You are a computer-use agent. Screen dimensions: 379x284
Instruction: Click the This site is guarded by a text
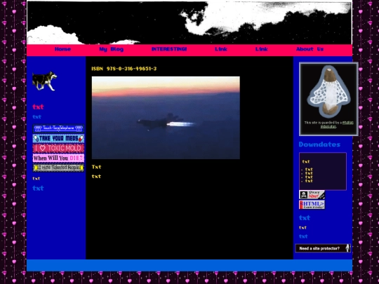click(x=323, y=123)
